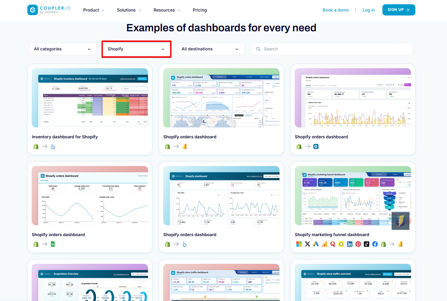The image size is (447, 301).
Task: Click the dashboard Search input field
Action: pyautogui.click(x=332, y=49)
